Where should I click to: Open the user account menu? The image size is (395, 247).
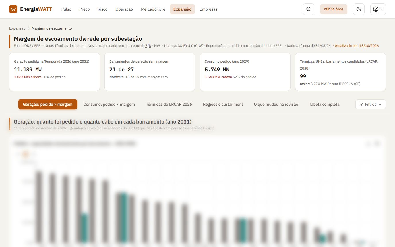coord(378,9)
